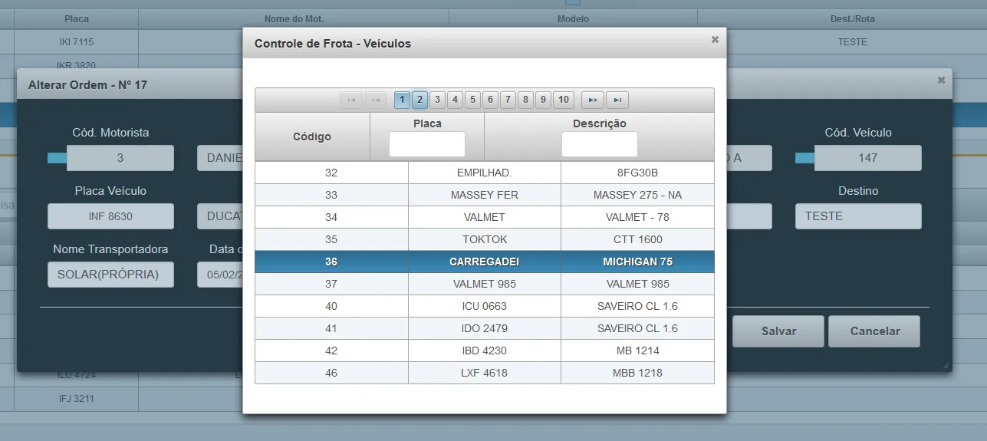Select vehicle row with code 33
Image resolution: width=987 pixels, height=441 pixels.
[x=485, y=195]
